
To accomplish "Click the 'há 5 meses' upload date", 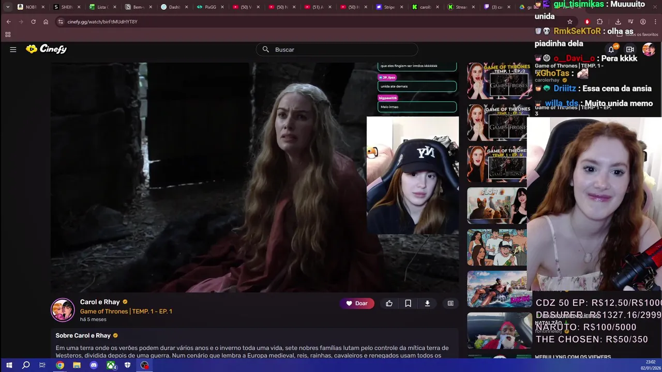I will click(93, 319).
